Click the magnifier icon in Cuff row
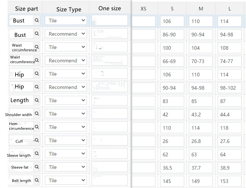The image size is (246, 188). pyautogui.click(x=37, y=140)
